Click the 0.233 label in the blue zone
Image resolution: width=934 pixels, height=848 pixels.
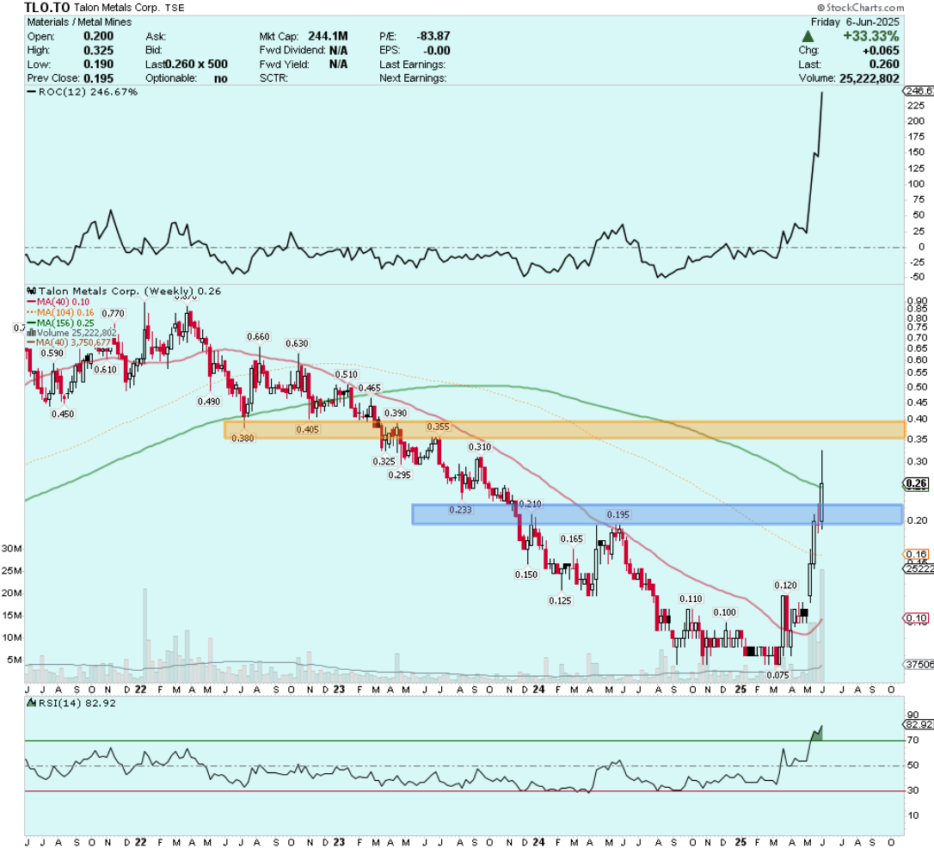[x=460, y=510]
